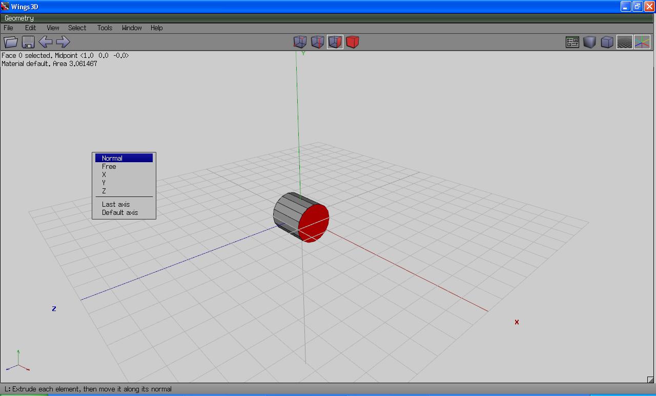Save the model with the floppy icon

28,42
